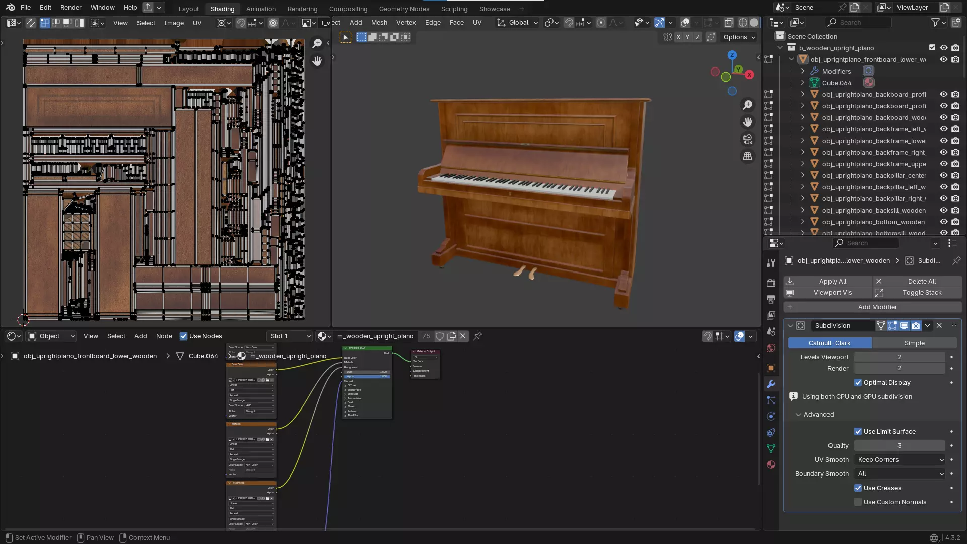Collapse the Subdivision modifier panel
The image size is (967, 544).
(790, 326)
